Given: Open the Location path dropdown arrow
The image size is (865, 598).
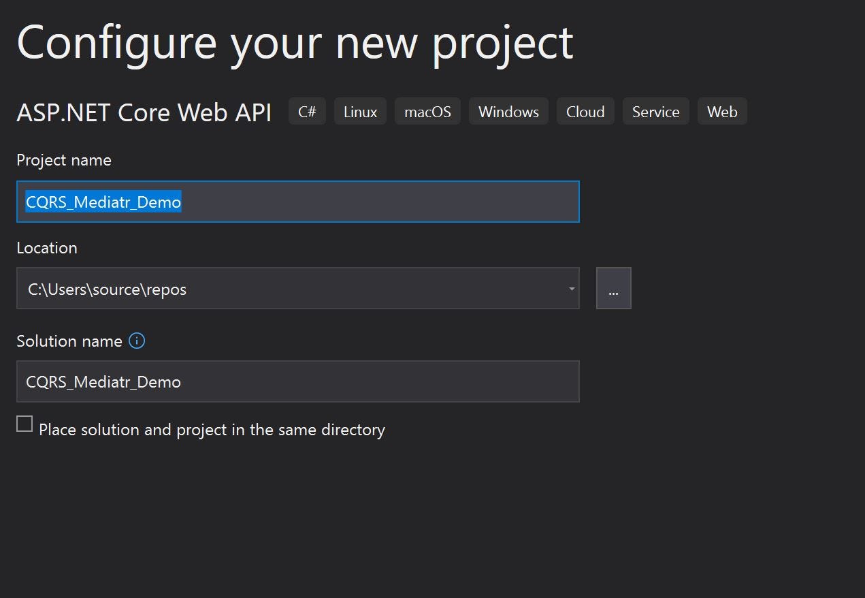Looking at the screenshot, I should click(572, 289).
